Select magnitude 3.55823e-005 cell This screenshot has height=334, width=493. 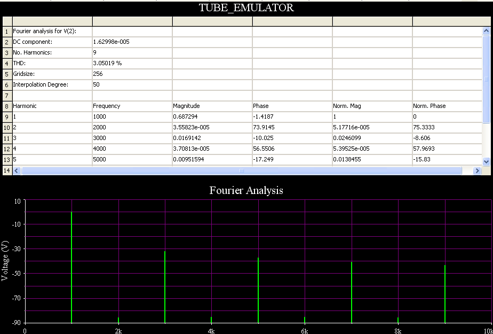coord(212,128)
